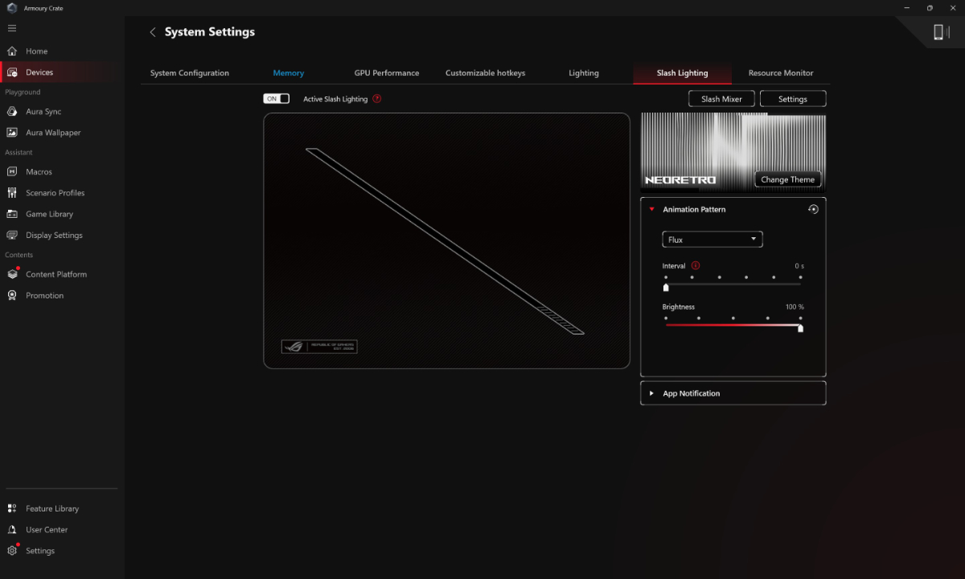Reset the Animation Pattern with the reset icon

tap(813, 209)
